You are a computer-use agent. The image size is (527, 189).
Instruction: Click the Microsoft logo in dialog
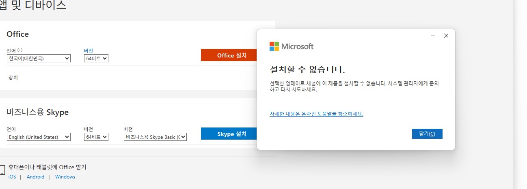(x=292, y=46)
